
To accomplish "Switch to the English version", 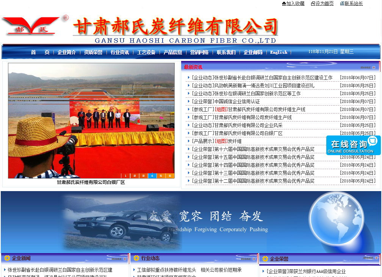I will (x=279, y=52).
